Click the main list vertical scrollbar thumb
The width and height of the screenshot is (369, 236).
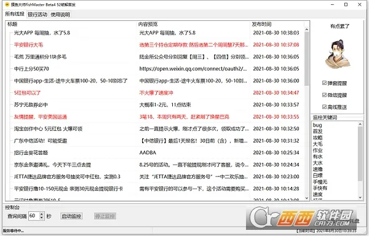[307, 59]
